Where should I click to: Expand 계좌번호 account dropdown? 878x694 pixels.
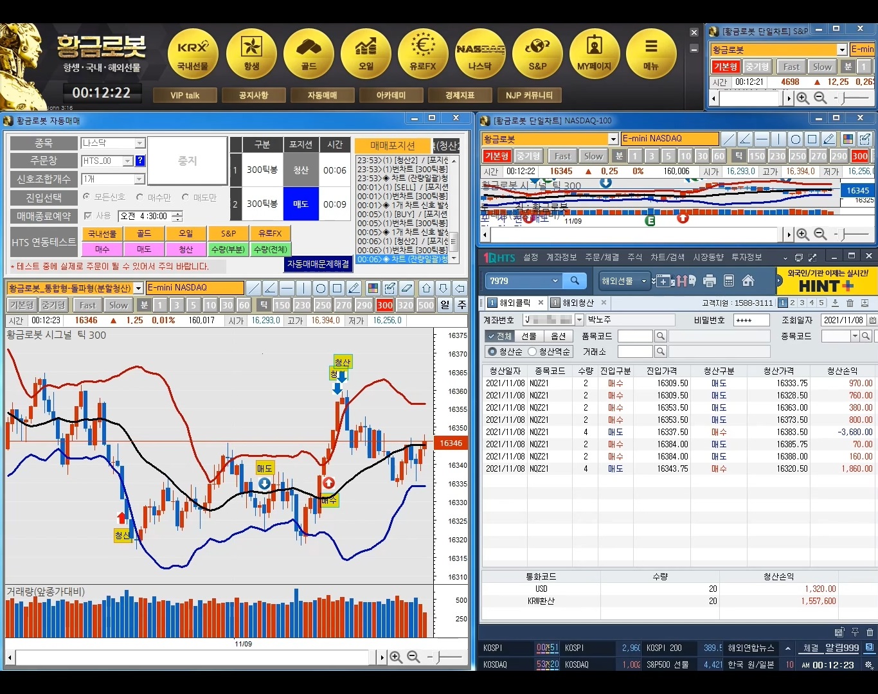pos(579,319)
